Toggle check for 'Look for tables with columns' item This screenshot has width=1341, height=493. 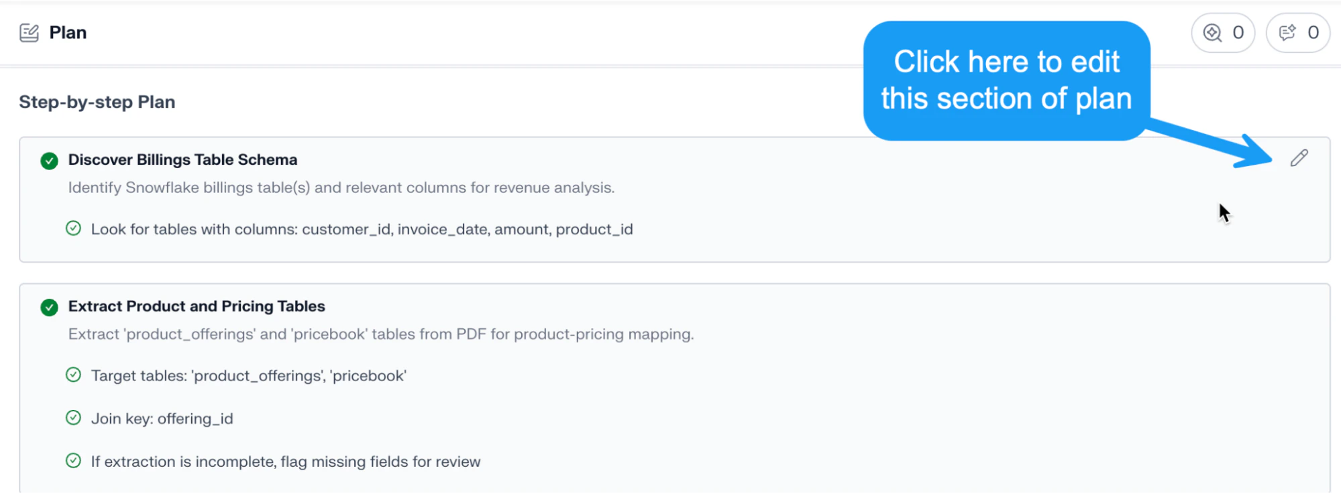pos(74,228)
